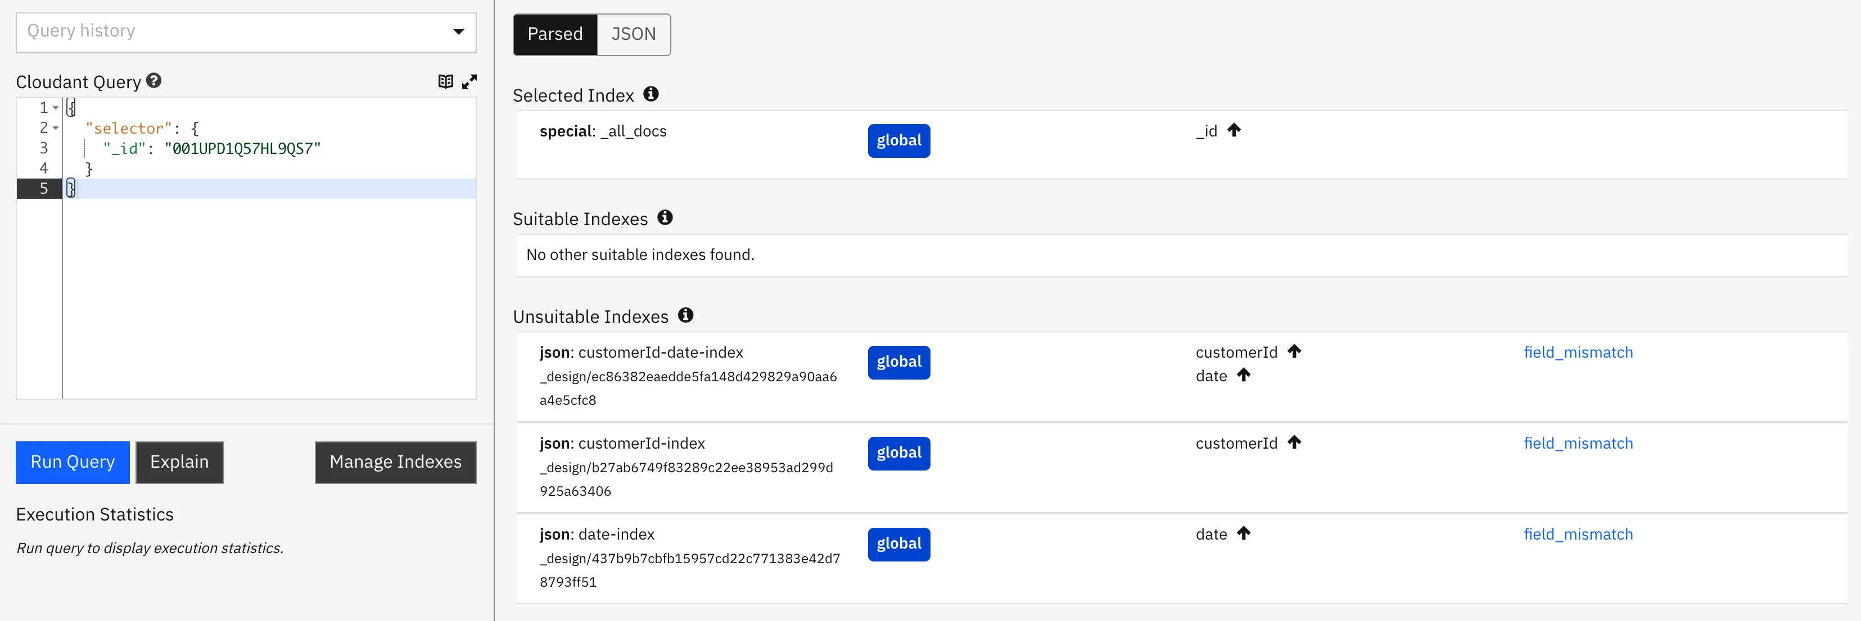Click customerId arrow in customerId-index row
This screenshot has width=1861, height=621.
coord(1294,442)
